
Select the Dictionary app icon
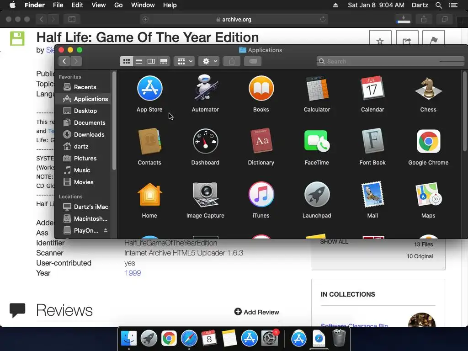[x=261, y=141]
